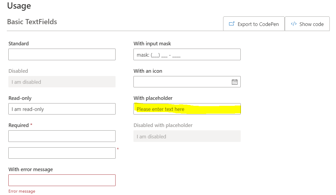Image resolution: width=336 pixels, height=195 pixels.
Task: Click the 'With error message' label
Action: pos(31,169)
